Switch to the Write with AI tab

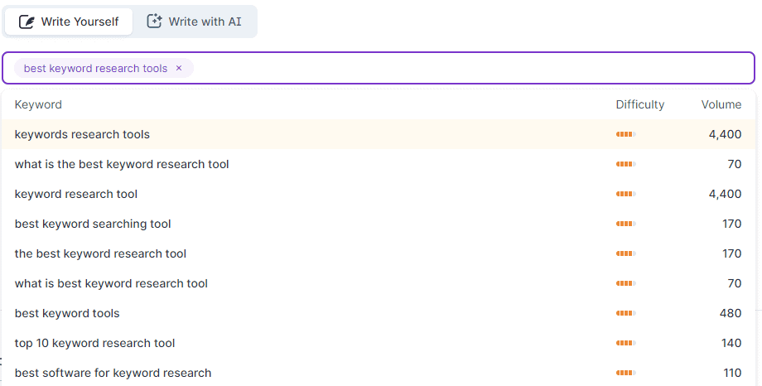[x=195, y=22]
